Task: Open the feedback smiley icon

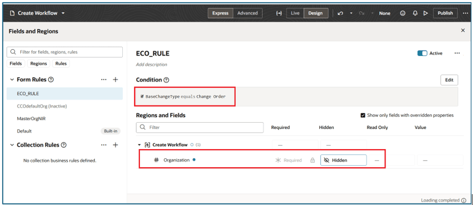Action: [x=403, y=13]
